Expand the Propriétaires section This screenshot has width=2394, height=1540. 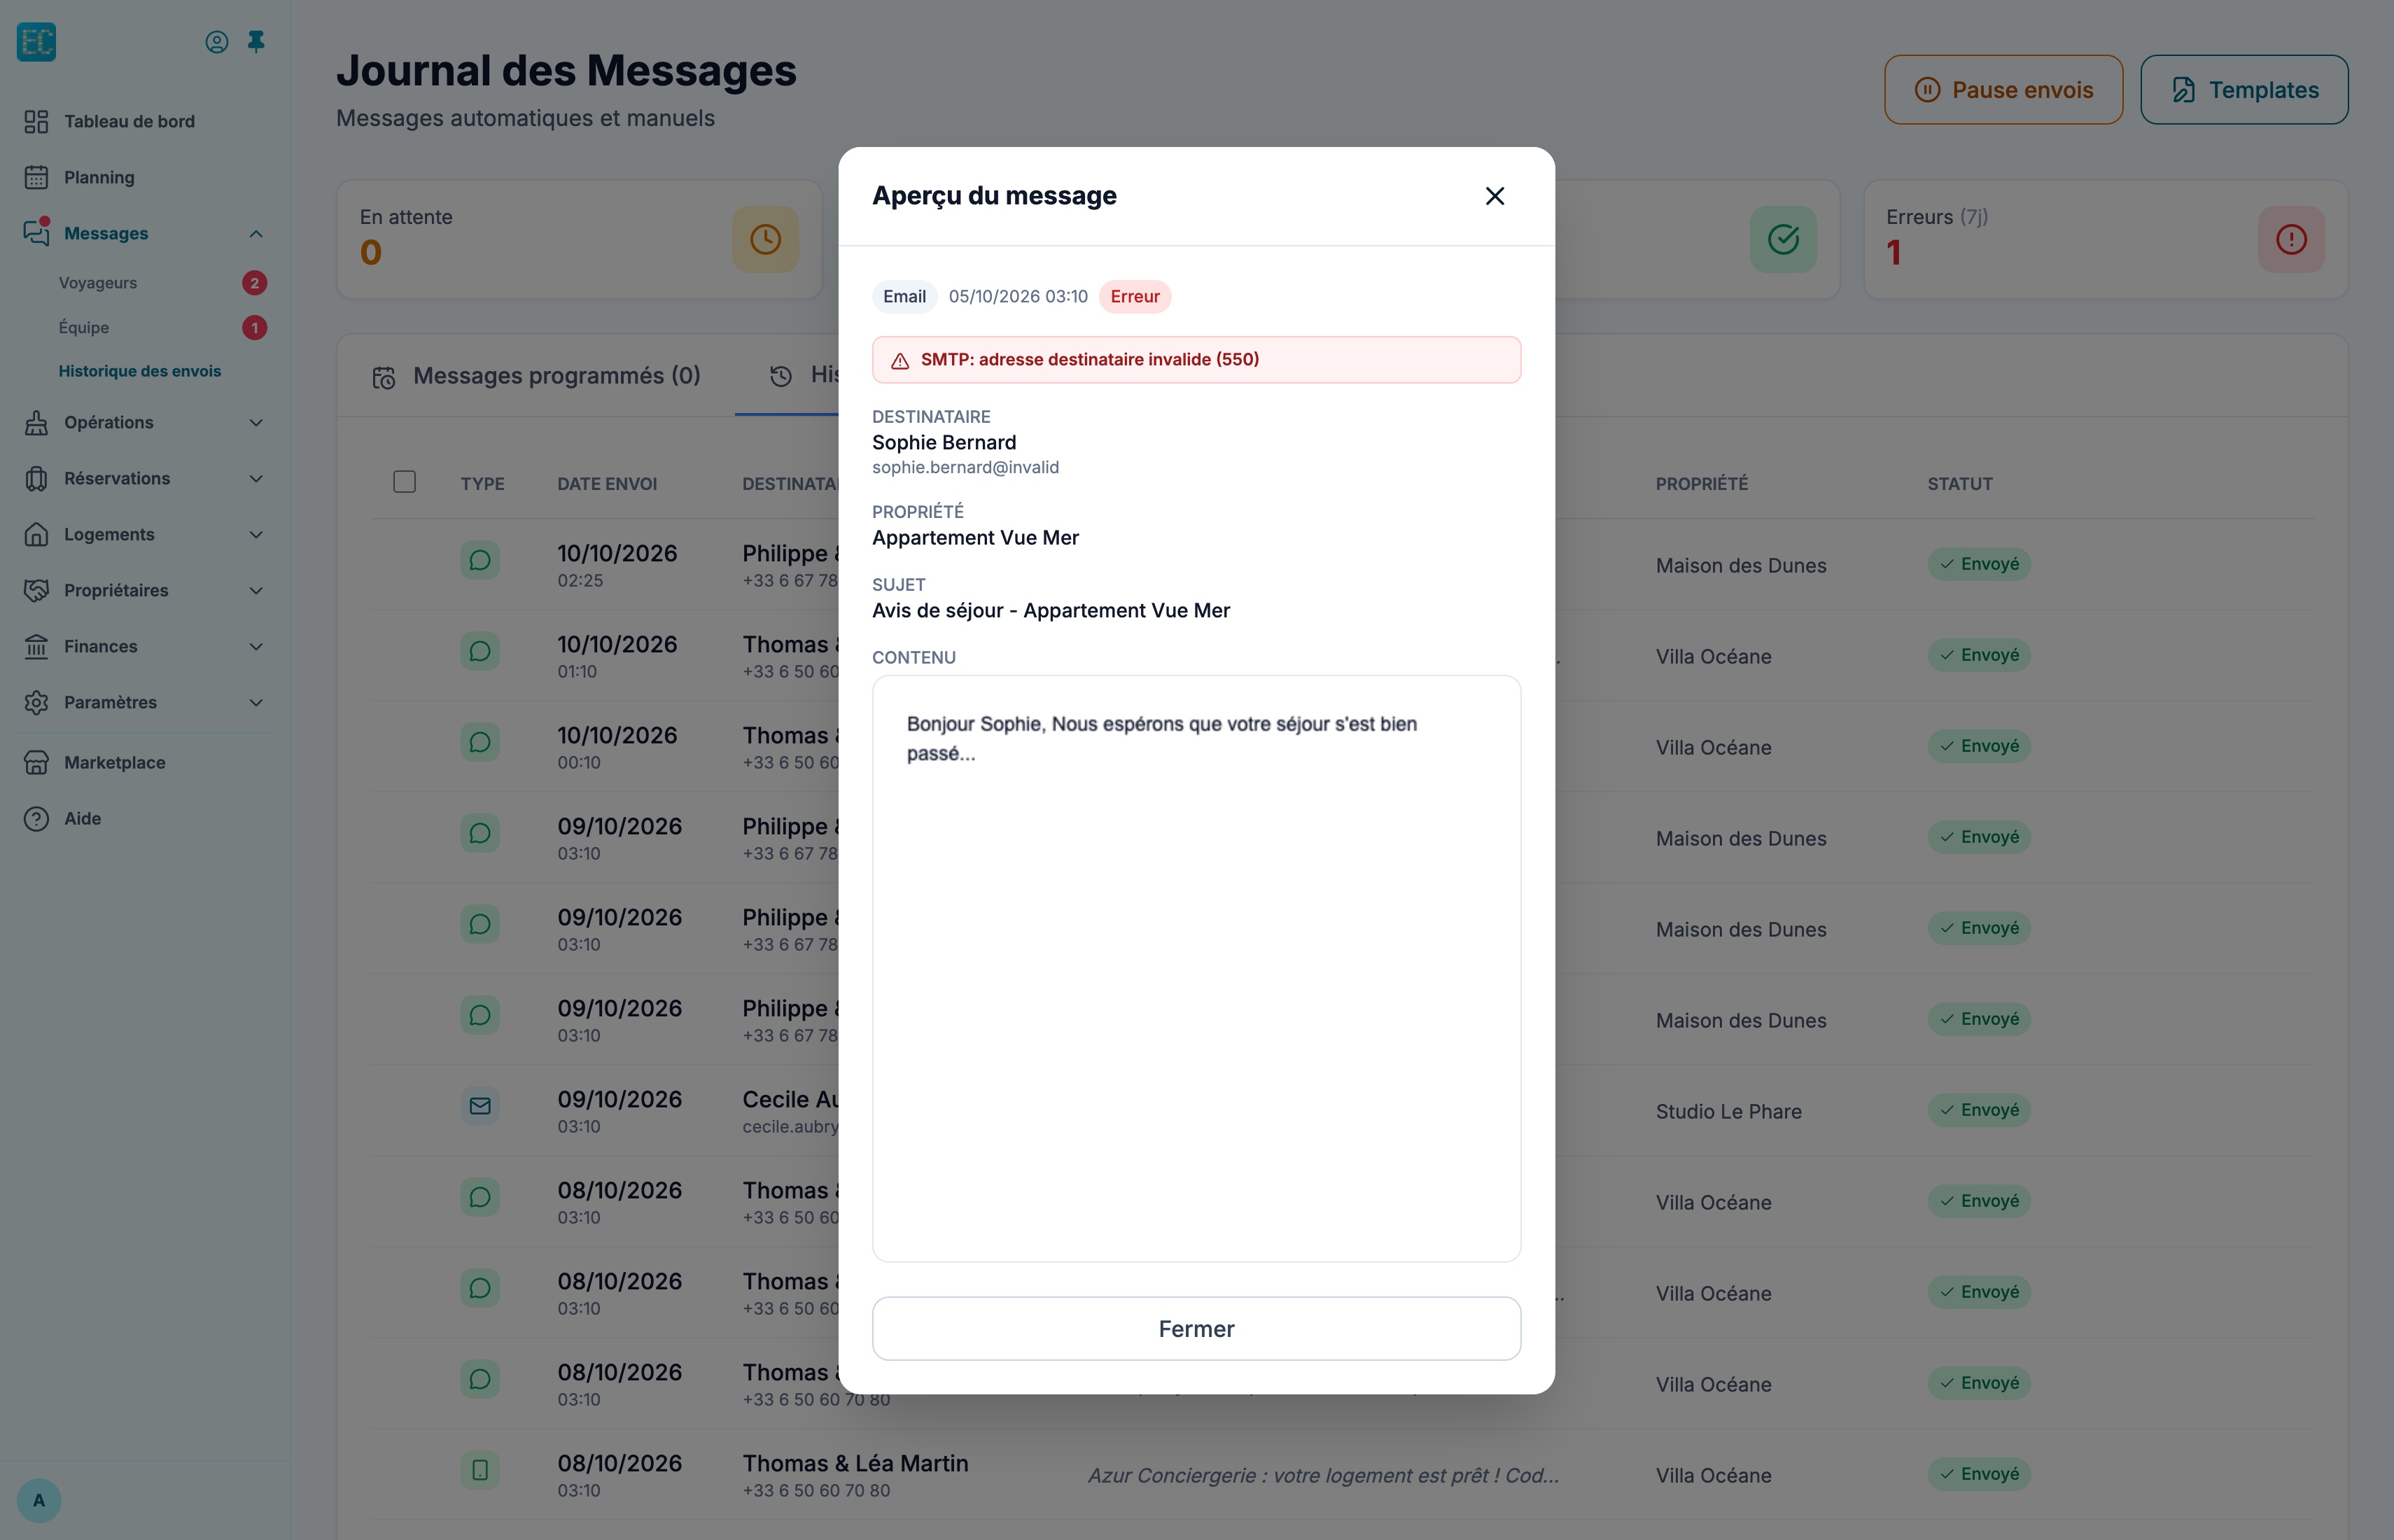pos(146,590)
